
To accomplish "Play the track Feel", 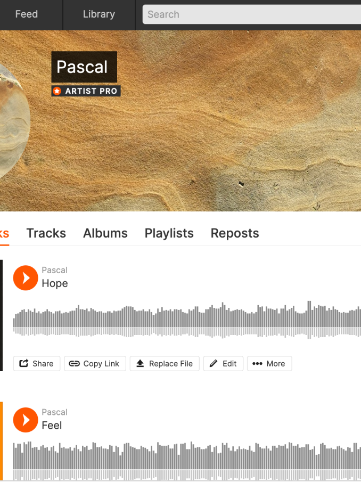I will coord(26,420).
